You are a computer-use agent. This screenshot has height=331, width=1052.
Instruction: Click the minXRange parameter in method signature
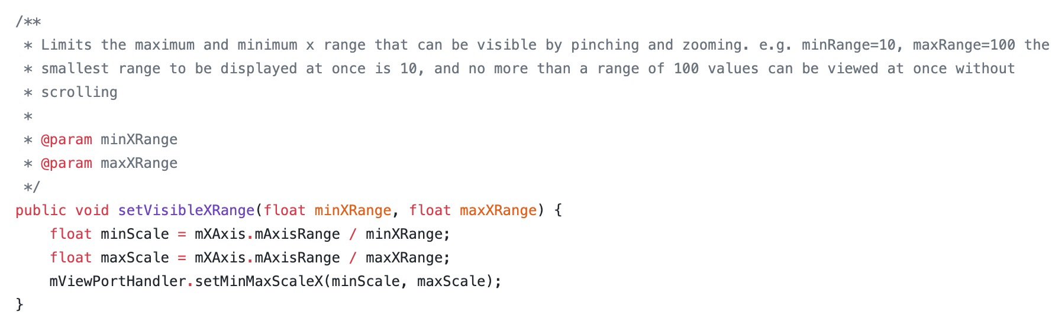point(353,210)
